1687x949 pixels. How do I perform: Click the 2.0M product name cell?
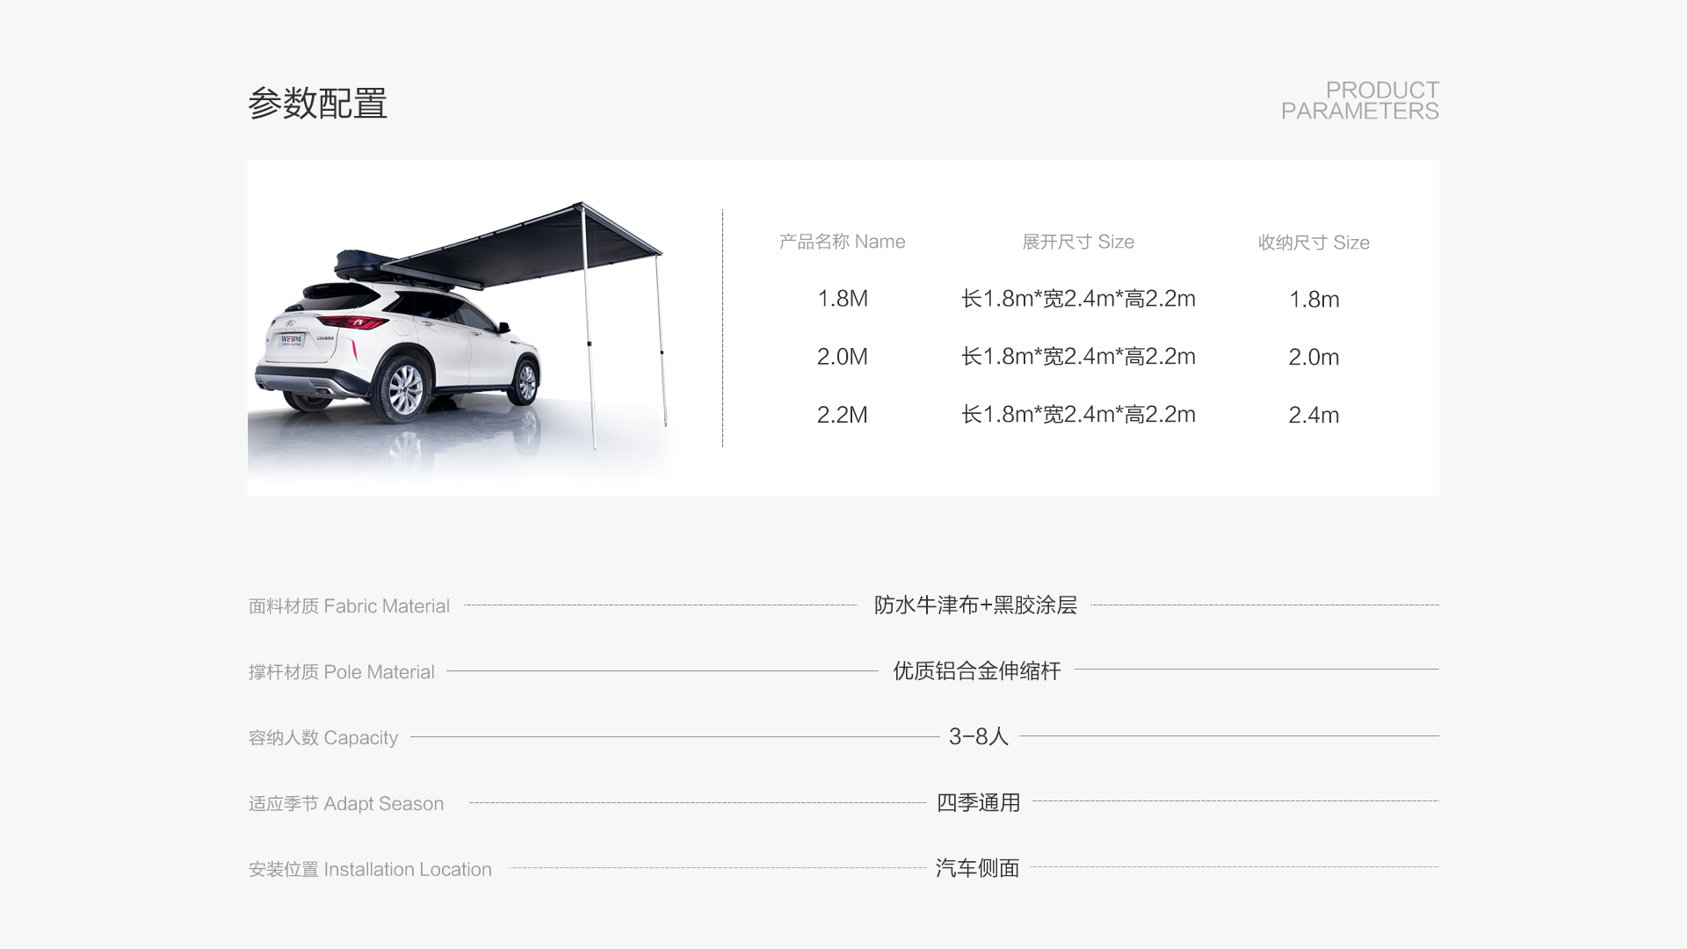842,357
